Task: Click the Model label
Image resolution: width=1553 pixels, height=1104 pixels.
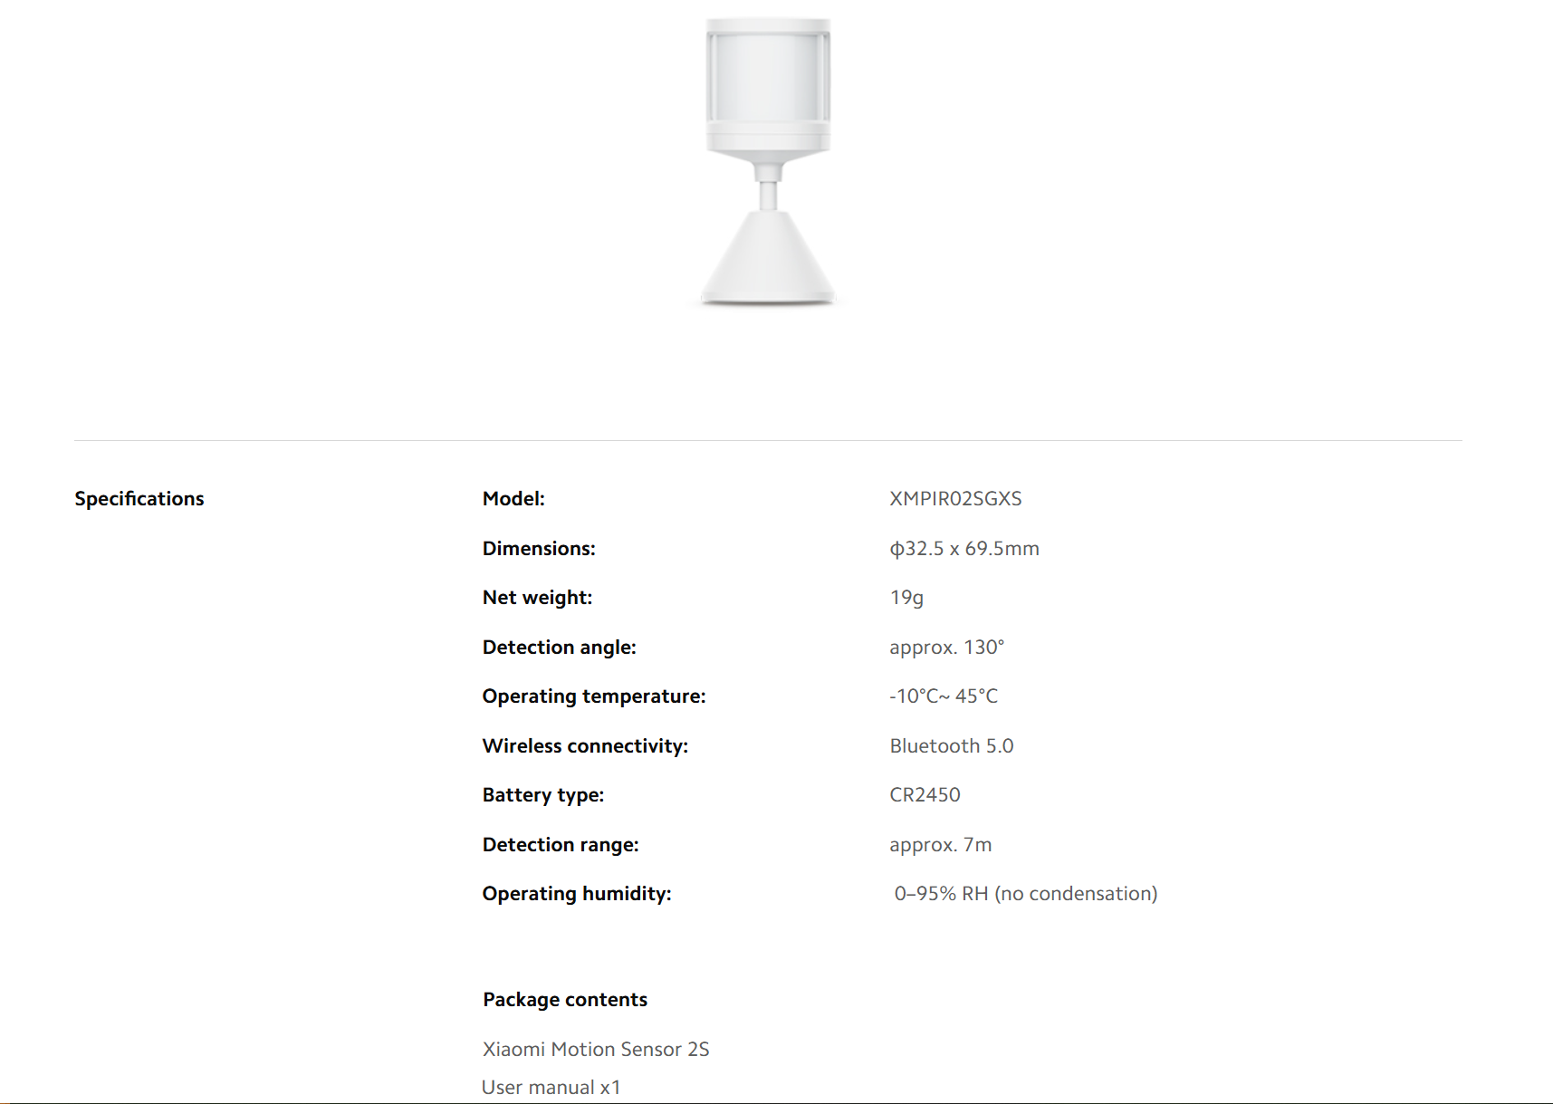Action: click(513, 499)
